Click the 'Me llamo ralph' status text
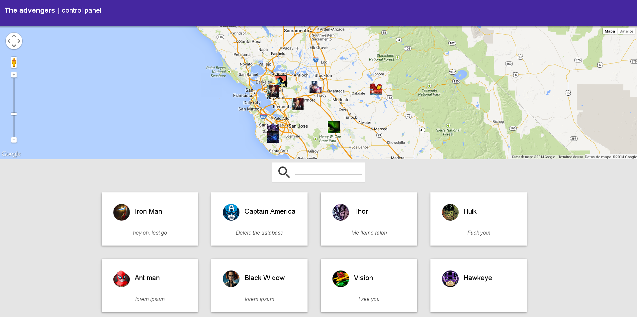637x317 pixels. click(x=369, y=233)
